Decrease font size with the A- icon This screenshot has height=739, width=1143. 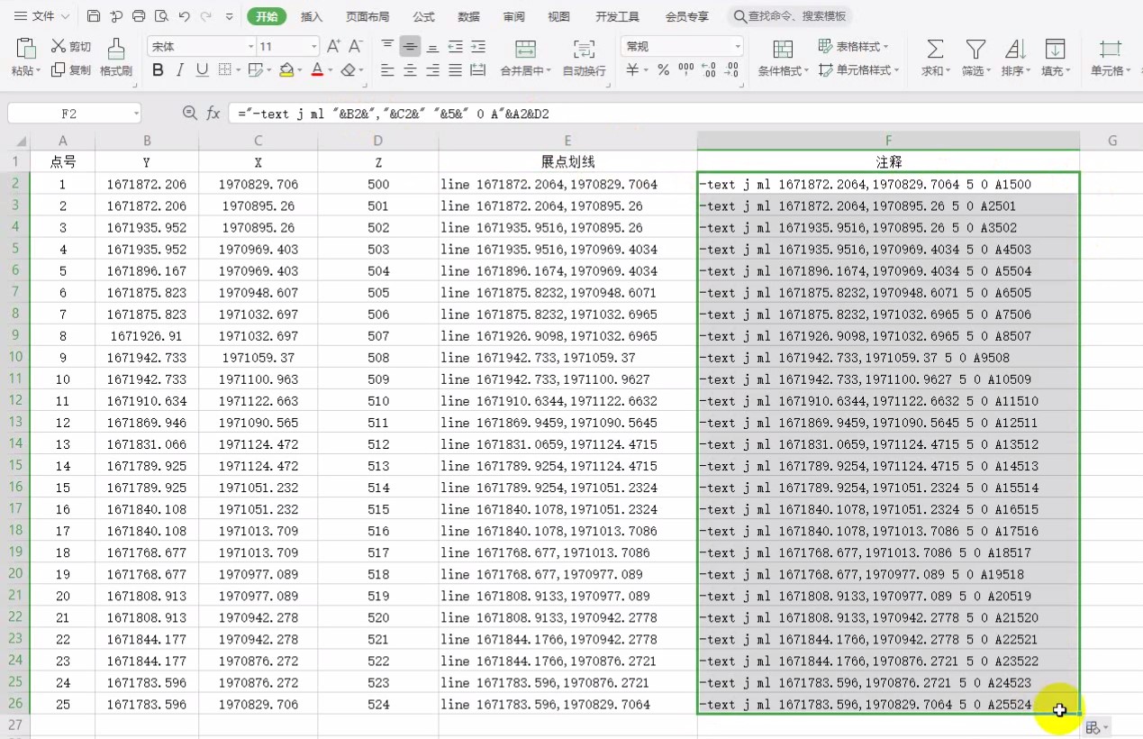tap(356, 46)
